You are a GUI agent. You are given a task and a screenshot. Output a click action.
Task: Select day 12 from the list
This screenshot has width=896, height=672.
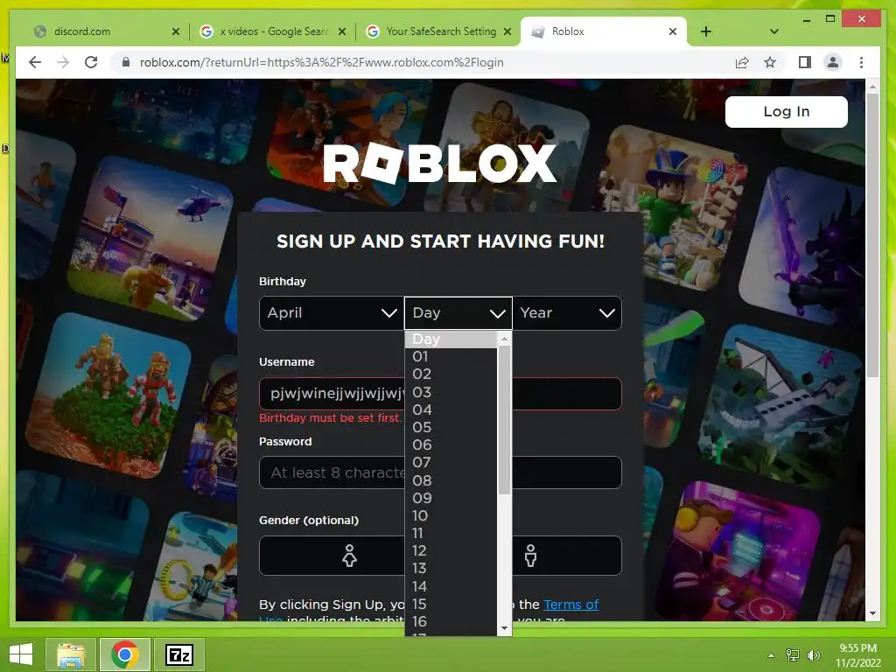tap(451, 551)
